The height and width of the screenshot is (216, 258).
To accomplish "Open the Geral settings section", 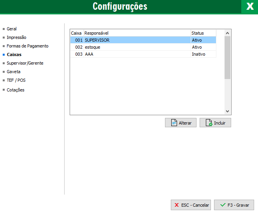I will click(x=12, y=29).
